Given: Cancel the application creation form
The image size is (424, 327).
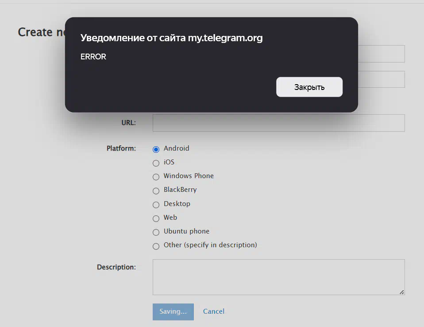Looking at the screenshot, I should tap(214, 311).
